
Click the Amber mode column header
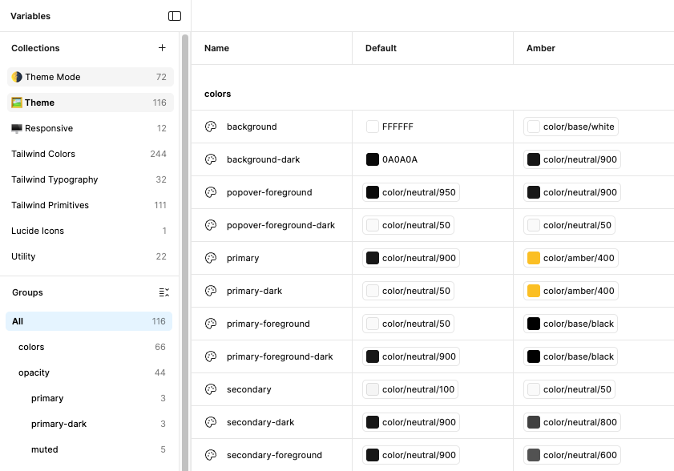[541, 48]
